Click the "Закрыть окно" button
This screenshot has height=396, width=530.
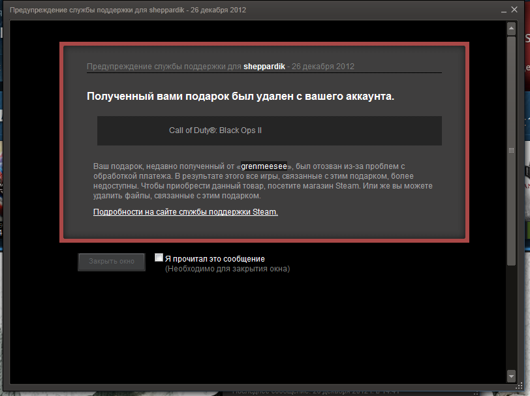(112, 262)
